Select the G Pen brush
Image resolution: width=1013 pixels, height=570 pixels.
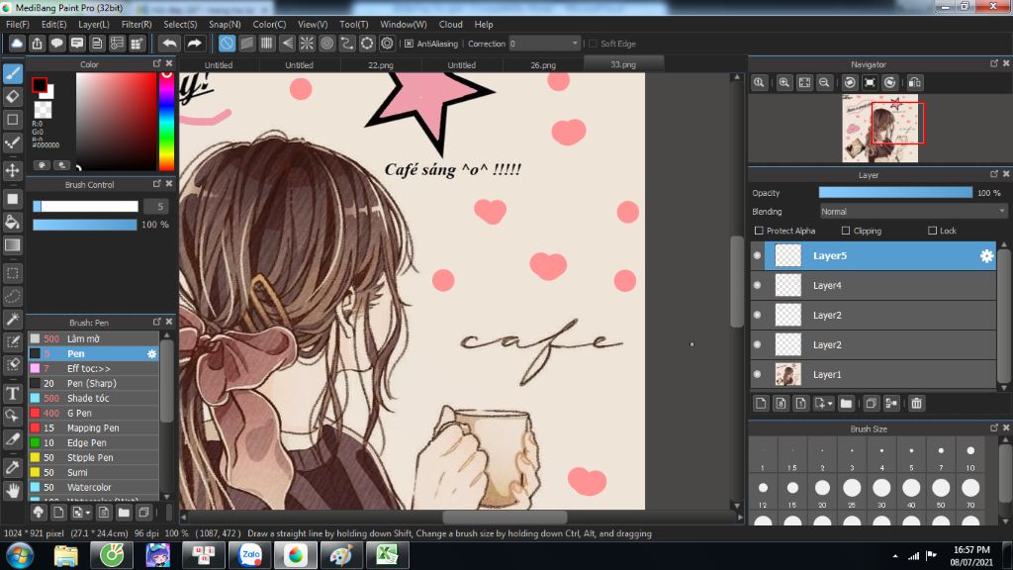coord(94,413)
